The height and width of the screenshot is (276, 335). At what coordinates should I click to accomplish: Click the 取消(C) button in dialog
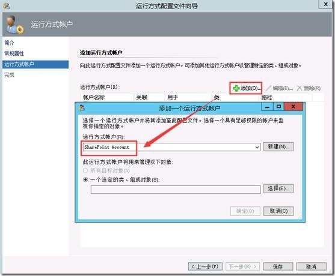[278, 211]
